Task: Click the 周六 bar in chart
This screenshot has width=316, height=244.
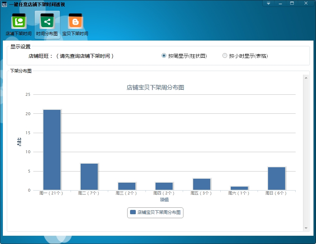Action: (239, 188)
